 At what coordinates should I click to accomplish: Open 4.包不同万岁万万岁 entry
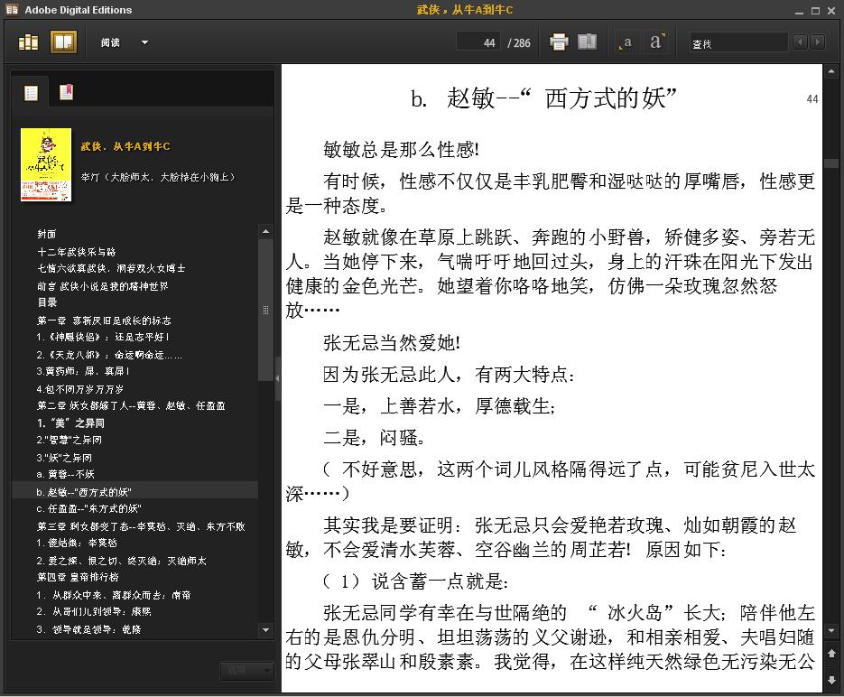click(80, 388)
